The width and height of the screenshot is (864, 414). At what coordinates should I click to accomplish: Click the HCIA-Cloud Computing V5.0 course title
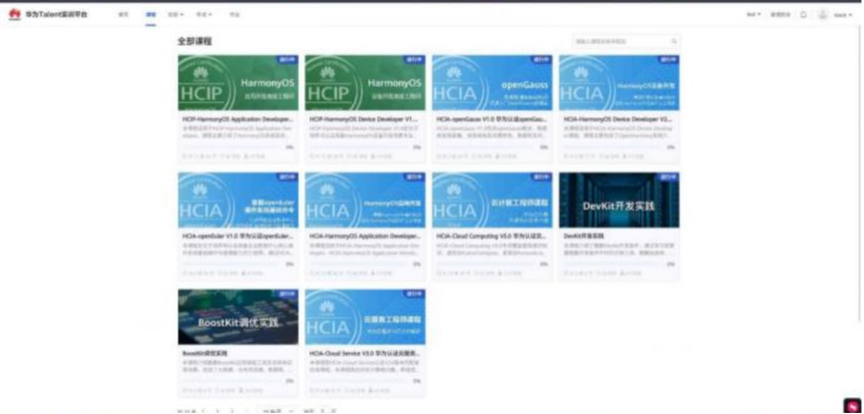point(492,236)
